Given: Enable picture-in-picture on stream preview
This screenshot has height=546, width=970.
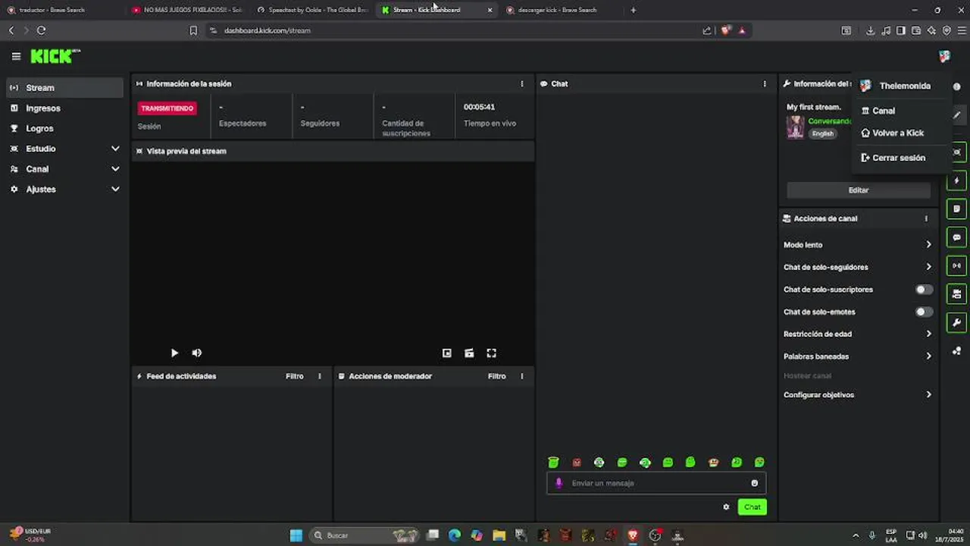Looking at the screenshot, I should click(x=447, y=353).
